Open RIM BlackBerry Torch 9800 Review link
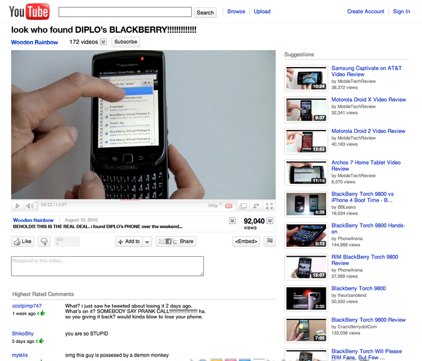This screenshot has height=361, width=422. point(365,260)
